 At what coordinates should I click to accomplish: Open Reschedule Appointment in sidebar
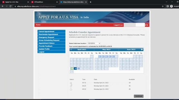pos(51,34)
